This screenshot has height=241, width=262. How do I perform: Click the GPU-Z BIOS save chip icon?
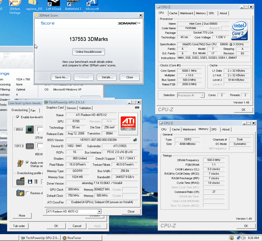pos(135,140)
